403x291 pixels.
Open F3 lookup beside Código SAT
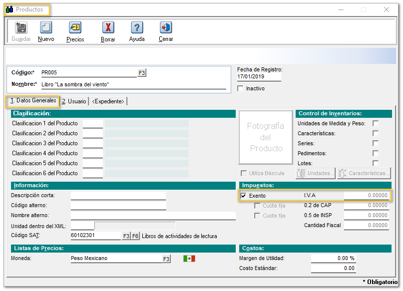(x=126, y=236)
